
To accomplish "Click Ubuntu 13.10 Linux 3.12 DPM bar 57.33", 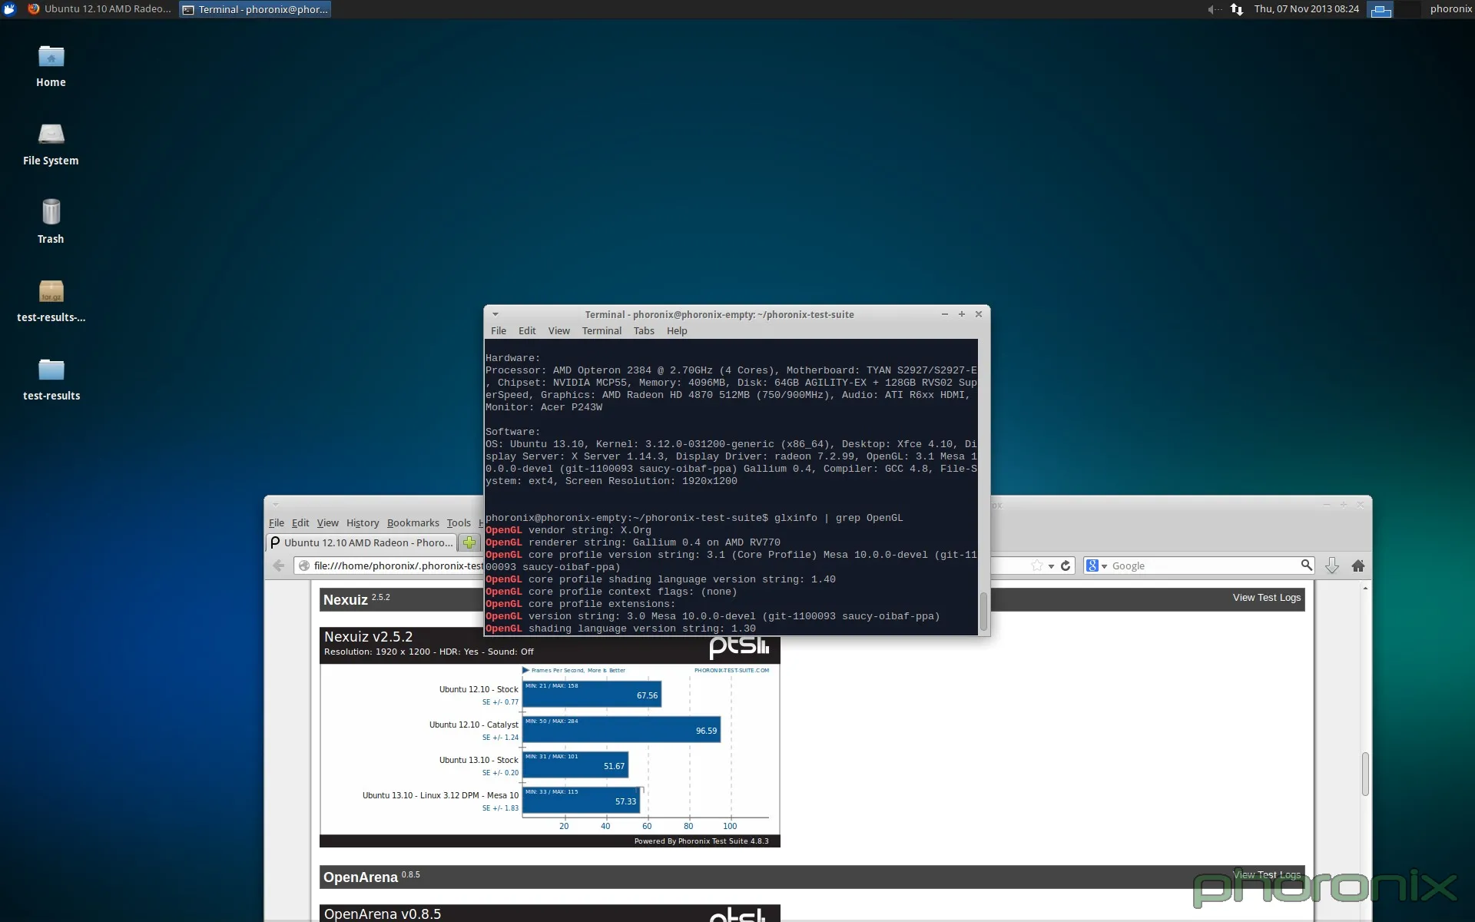I will click(582, 801).
